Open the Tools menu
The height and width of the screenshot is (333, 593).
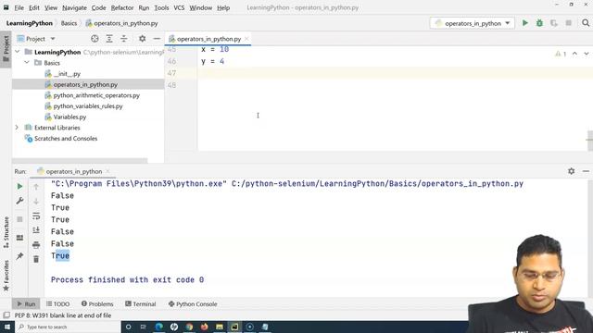pyautogui.click(x=161, y=7)
